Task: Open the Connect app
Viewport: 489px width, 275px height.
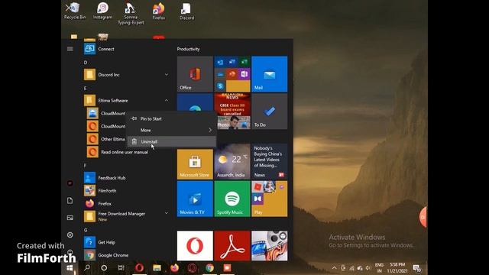Action: (x=126, y=49)
